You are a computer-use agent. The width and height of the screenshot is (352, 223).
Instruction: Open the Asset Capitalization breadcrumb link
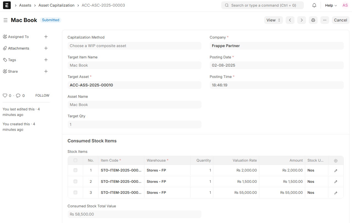click(x=56, y=5)
